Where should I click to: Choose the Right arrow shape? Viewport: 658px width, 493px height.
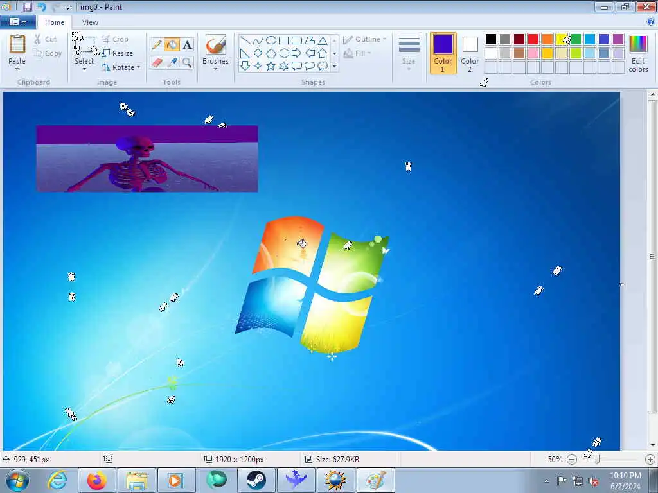pos(297,53)
